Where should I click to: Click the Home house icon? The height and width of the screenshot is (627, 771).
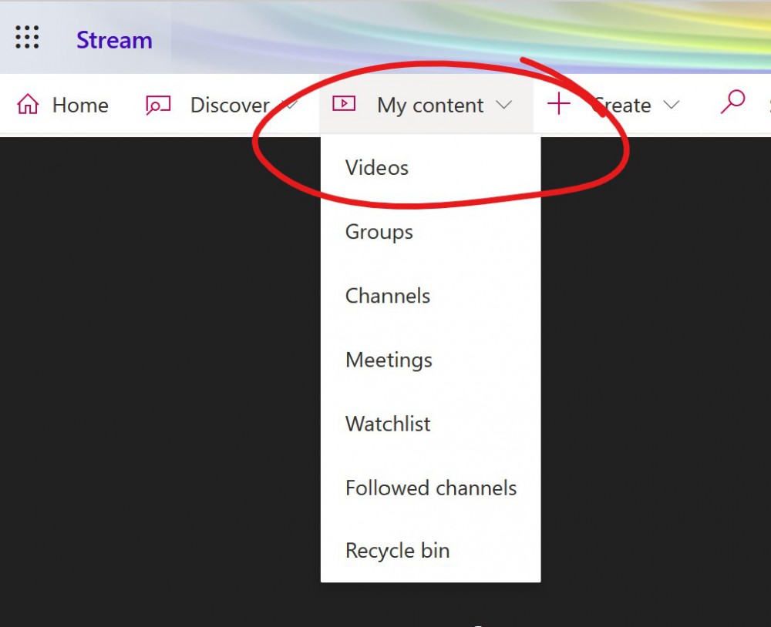pos(29,105)
